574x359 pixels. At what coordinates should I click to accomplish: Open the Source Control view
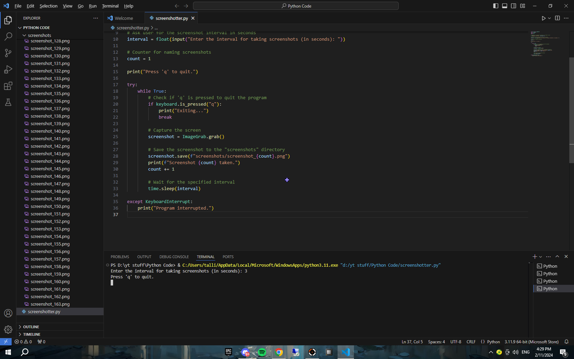(8, 53)
